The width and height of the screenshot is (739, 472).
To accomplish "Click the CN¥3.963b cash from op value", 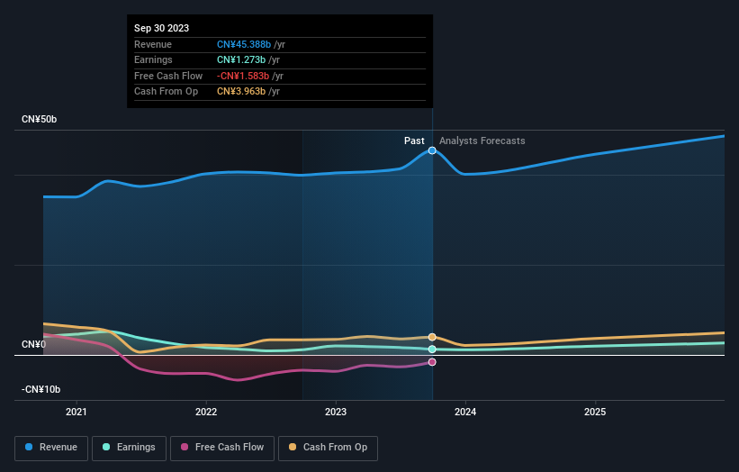I will (x=241, y=92).
